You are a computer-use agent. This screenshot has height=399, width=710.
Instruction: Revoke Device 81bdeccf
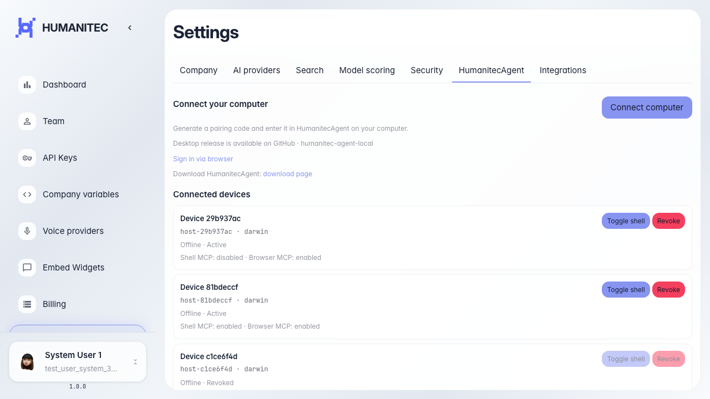[x=668, y=290]
